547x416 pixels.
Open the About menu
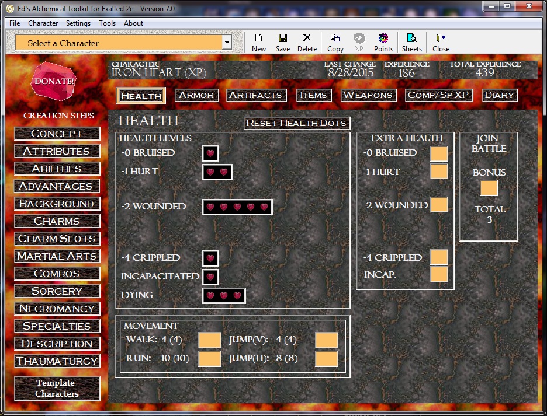tap(133, 23)
